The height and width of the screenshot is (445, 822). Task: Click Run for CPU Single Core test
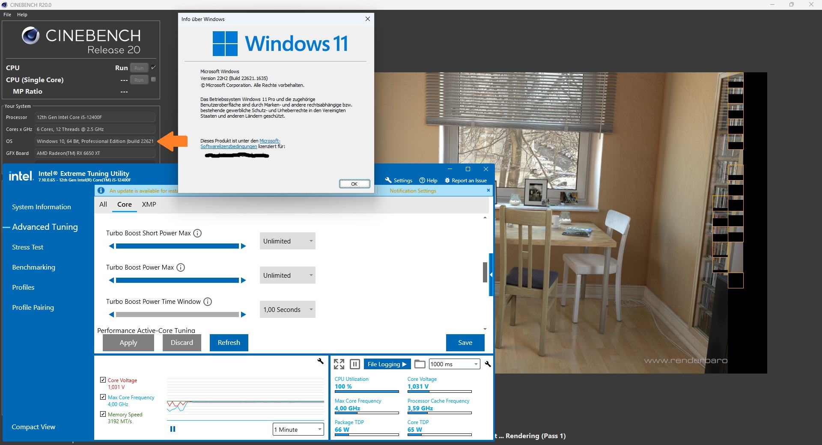tap(139, 80)
